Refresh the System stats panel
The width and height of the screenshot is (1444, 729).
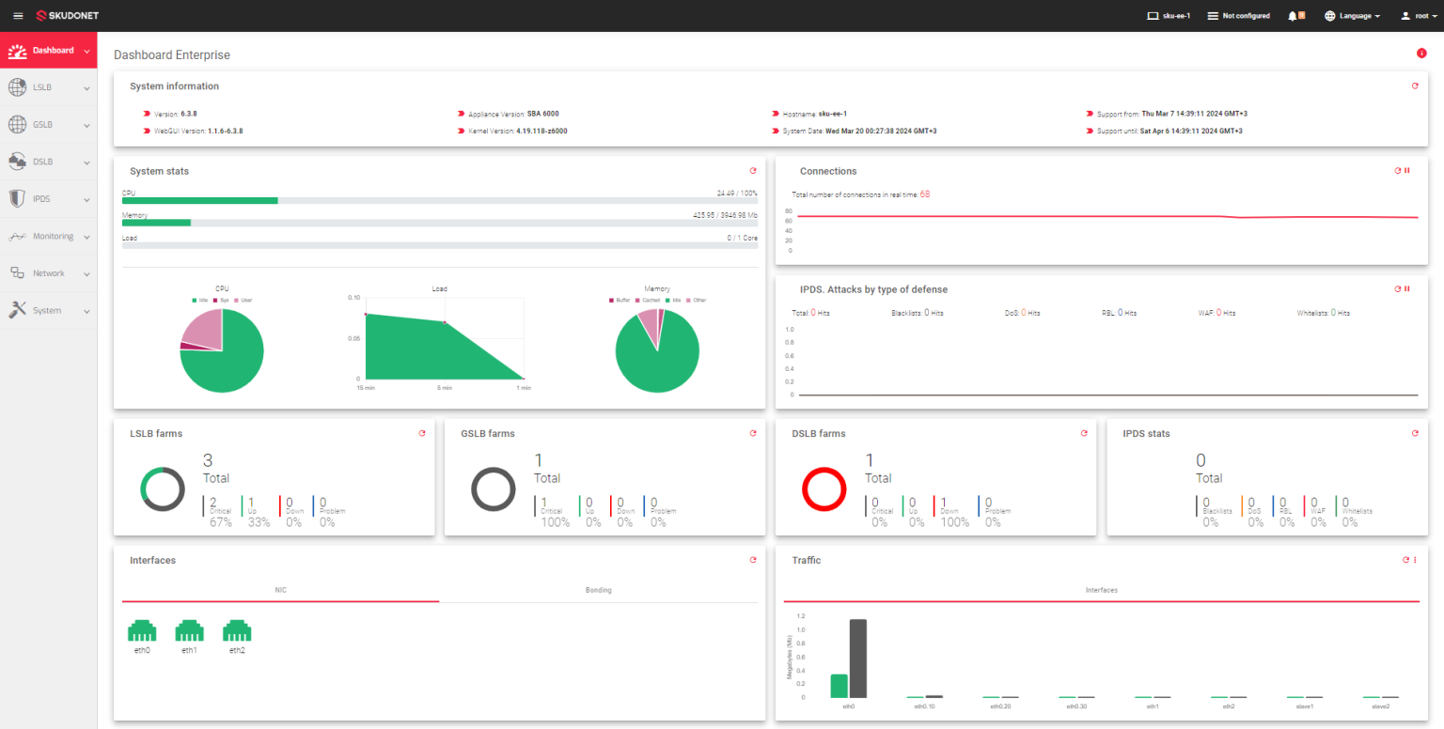pyautogui.click(x=752, y=170)
